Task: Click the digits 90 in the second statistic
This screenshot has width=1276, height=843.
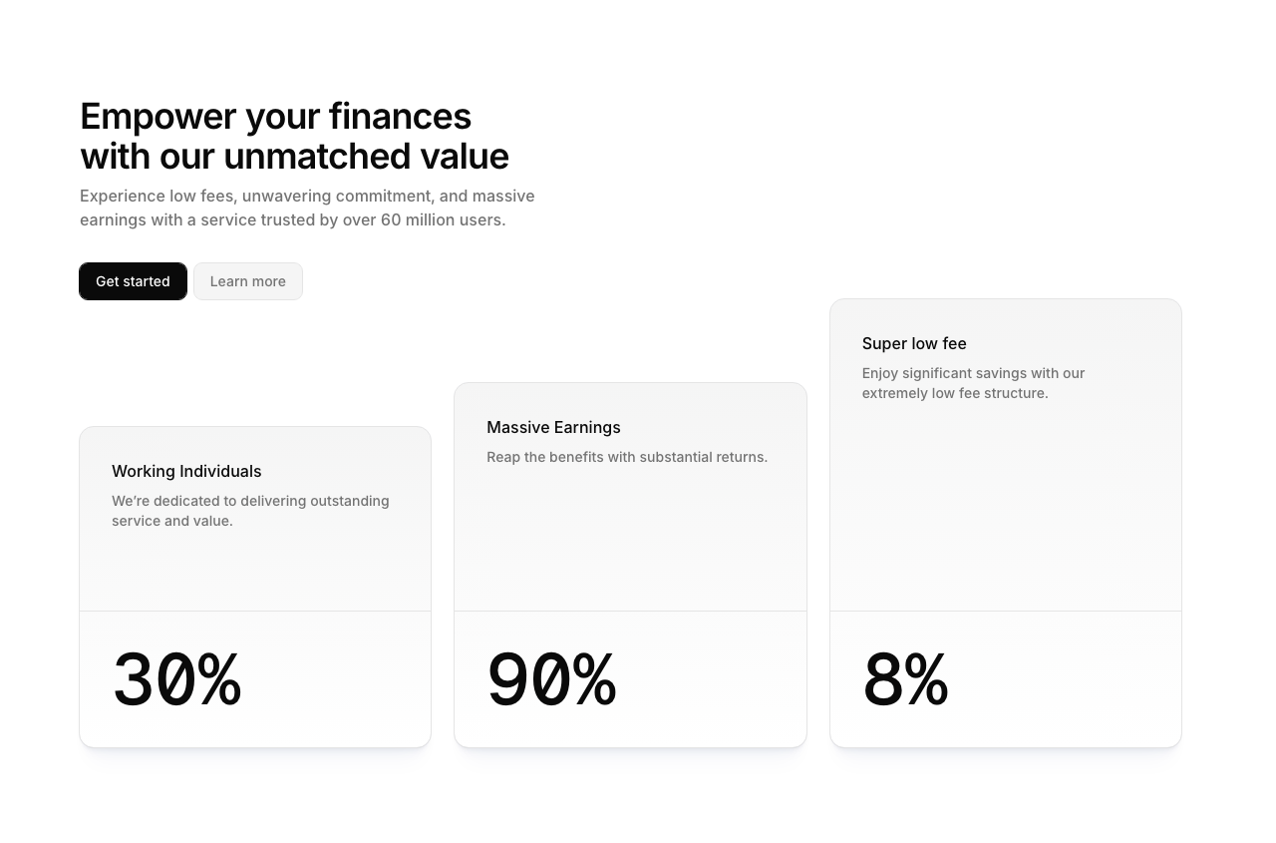Action: pyautogui.click(x=528, y=680)
